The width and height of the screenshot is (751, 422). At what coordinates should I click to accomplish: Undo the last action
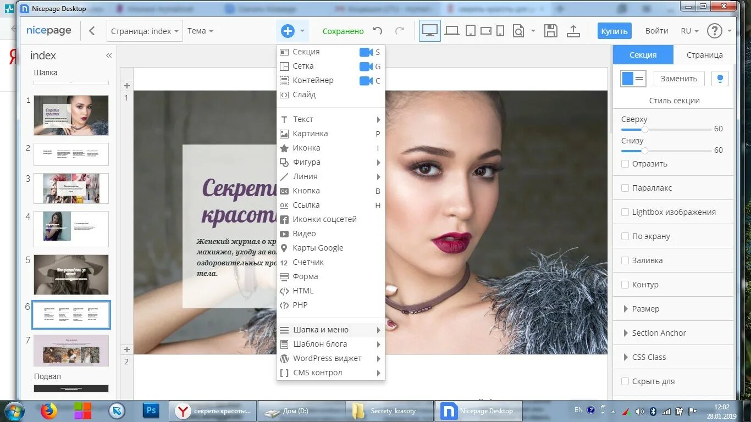(x=378, y=31)
